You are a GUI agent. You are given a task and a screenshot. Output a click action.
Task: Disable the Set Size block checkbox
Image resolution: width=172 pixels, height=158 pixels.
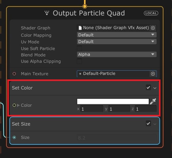[x=148, y=123]
